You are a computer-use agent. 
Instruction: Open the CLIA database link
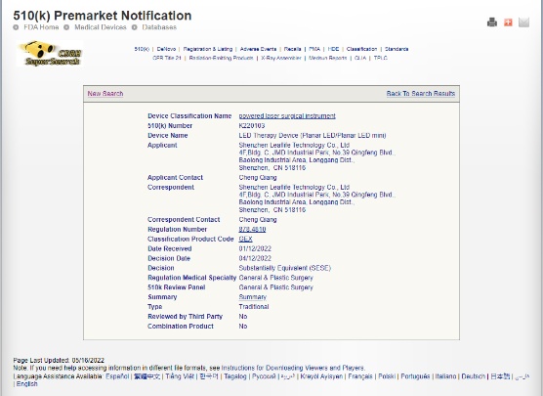(360, 58)
